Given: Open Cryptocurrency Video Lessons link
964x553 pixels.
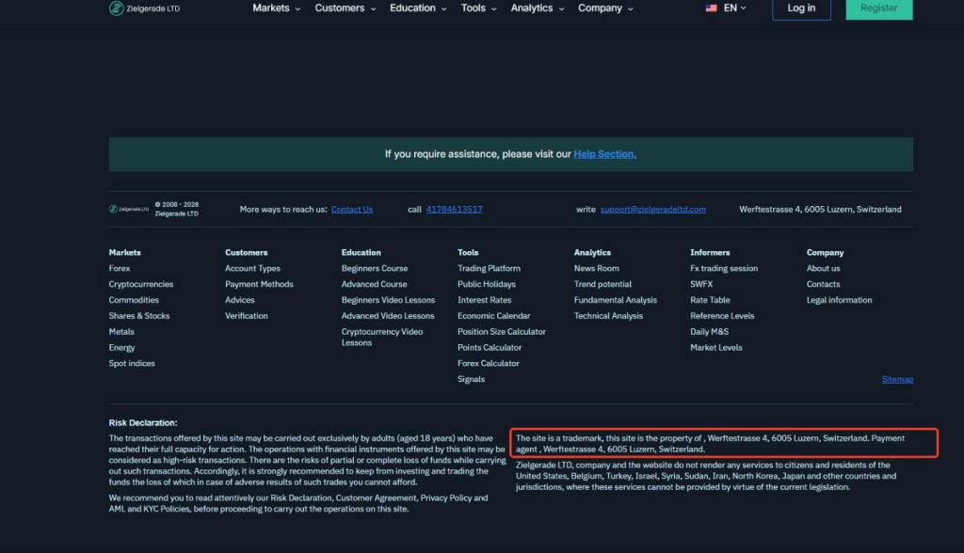Looking at the screenshot, I should pos(382,338).
